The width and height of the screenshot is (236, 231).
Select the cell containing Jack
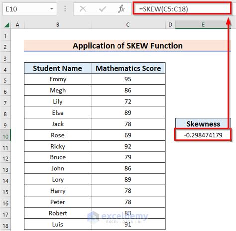(x=58, y=124)
